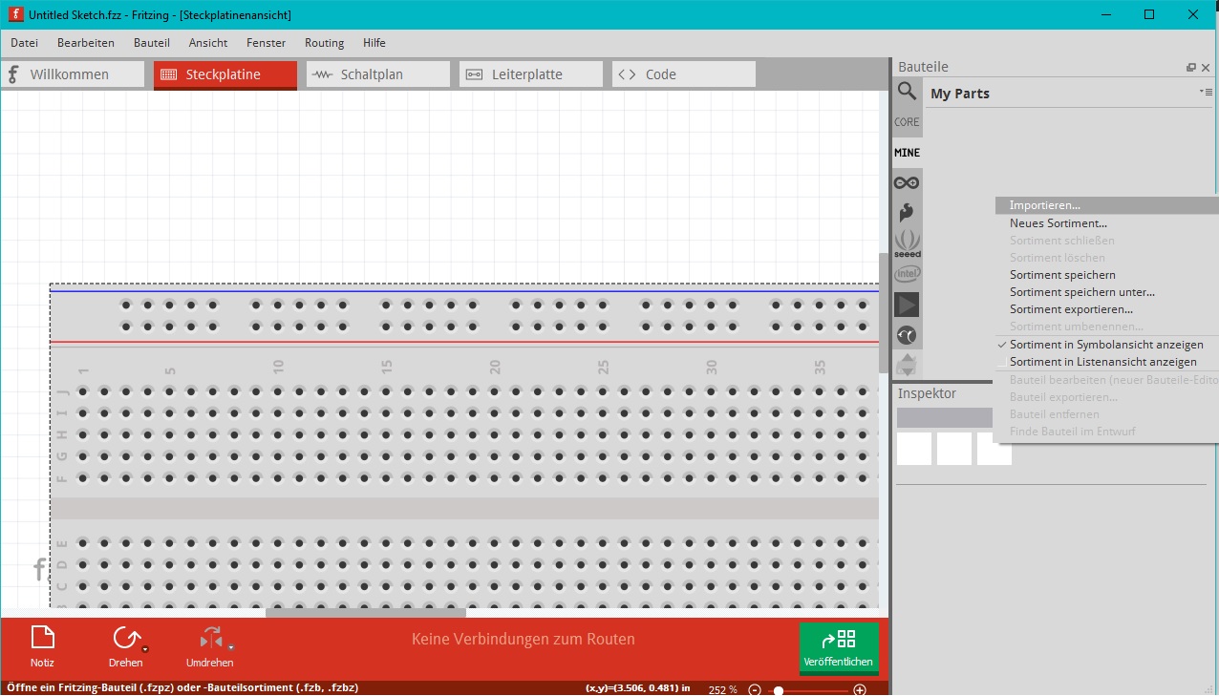The height and width of the screenshot is (696, 1219).
Task: Open the Drehen dropdown arrow
Action: point(144,648)
